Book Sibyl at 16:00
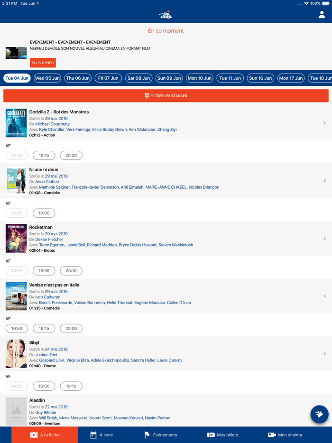 [44, 386]
